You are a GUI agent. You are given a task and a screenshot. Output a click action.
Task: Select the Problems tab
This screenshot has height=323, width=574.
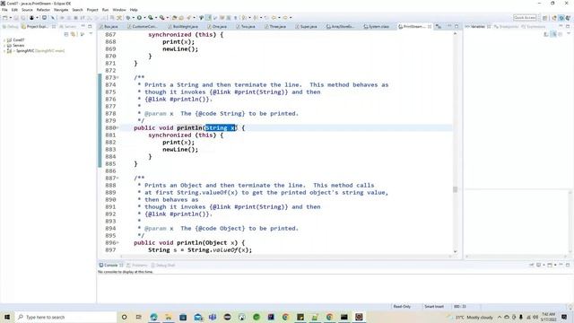click(x=137, y=266)
